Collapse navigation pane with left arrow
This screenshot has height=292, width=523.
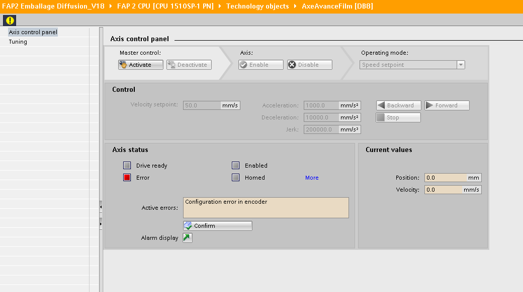pyautogui.click(x=101, y=207)
